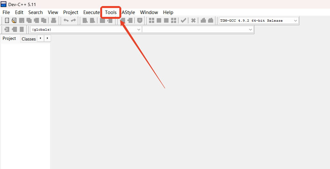Click the Debug checkmark icon
The height and width of the screenshot is (169, 330).
pyautogui.click(x=184, y=20)
